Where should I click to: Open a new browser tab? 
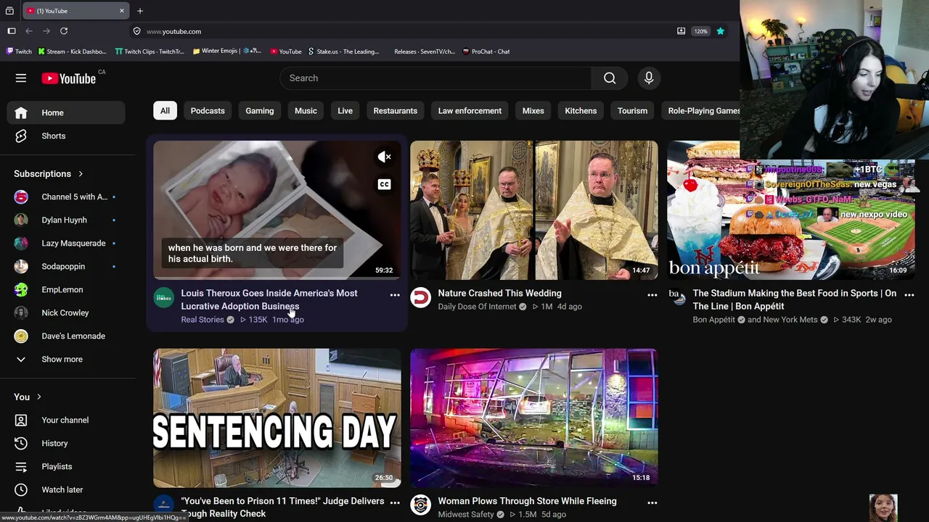140,11
